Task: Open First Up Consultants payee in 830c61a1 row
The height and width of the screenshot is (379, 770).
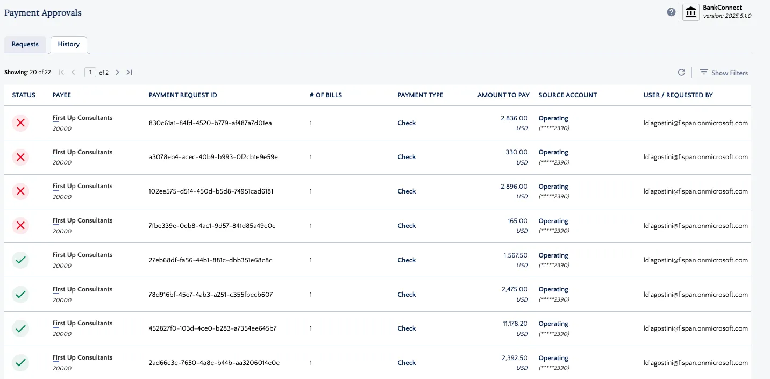Action: (82, 118)
